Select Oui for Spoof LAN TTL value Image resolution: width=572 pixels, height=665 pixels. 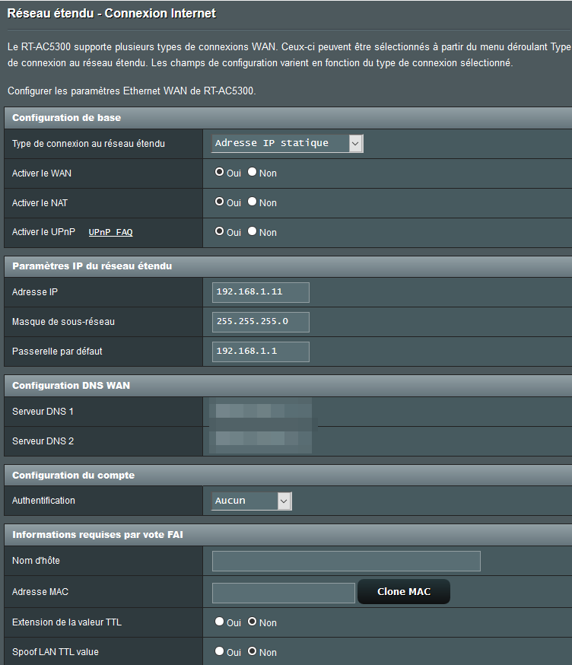(219, 651)
